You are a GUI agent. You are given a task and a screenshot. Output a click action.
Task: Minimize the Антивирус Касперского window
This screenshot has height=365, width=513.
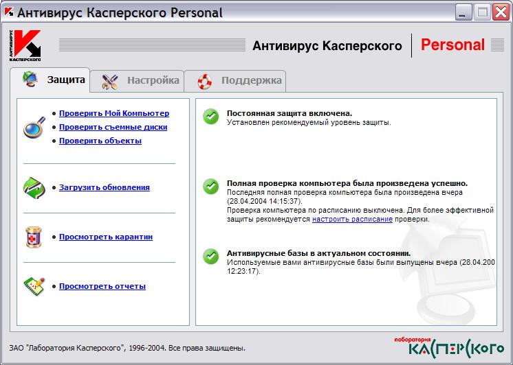[x=463, y=12]
